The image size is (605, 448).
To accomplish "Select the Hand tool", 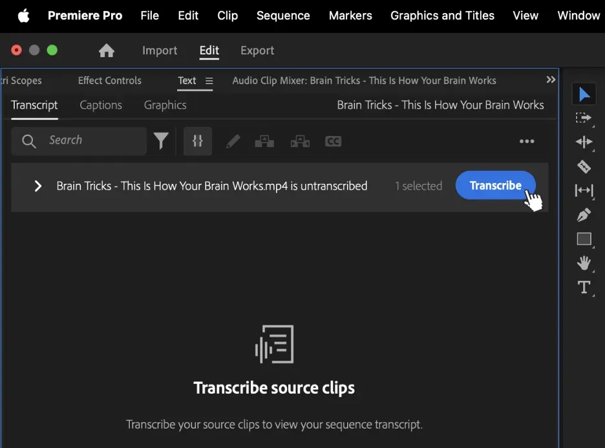I will point(584,263).
